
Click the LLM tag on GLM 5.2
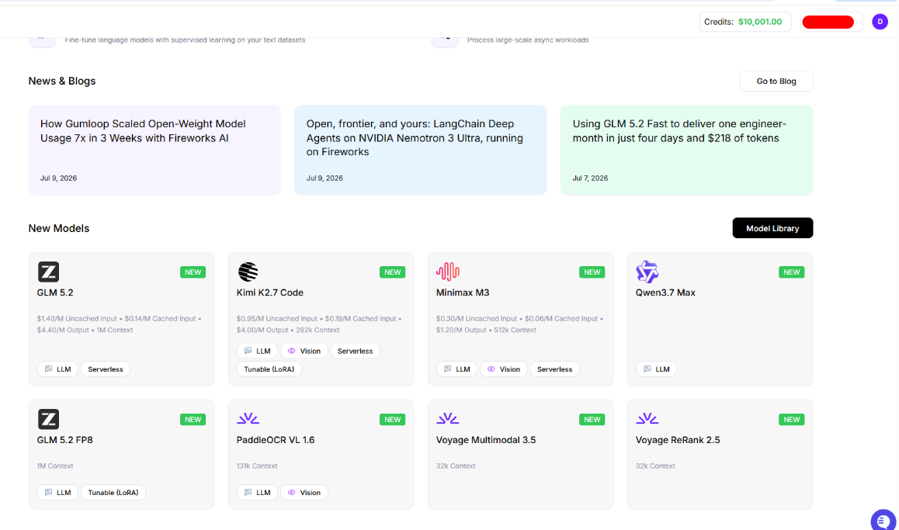tap(58, 369)
